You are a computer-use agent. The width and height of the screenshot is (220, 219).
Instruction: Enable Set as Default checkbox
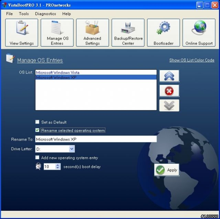(x=37, y=122)
